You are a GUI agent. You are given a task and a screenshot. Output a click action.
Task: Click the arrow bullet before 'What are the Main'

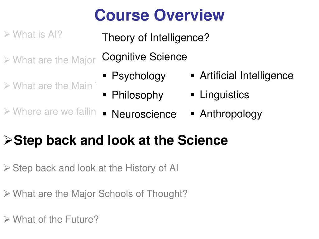(7, 86)
